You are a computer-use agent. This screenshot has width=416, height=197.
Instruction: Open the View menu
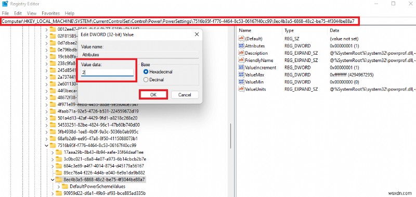[x=32, y=13]
